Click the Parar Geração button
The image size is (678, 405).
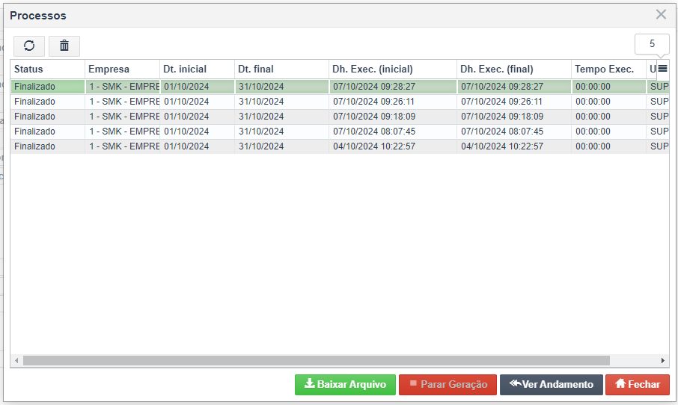(x=448, y=384)
